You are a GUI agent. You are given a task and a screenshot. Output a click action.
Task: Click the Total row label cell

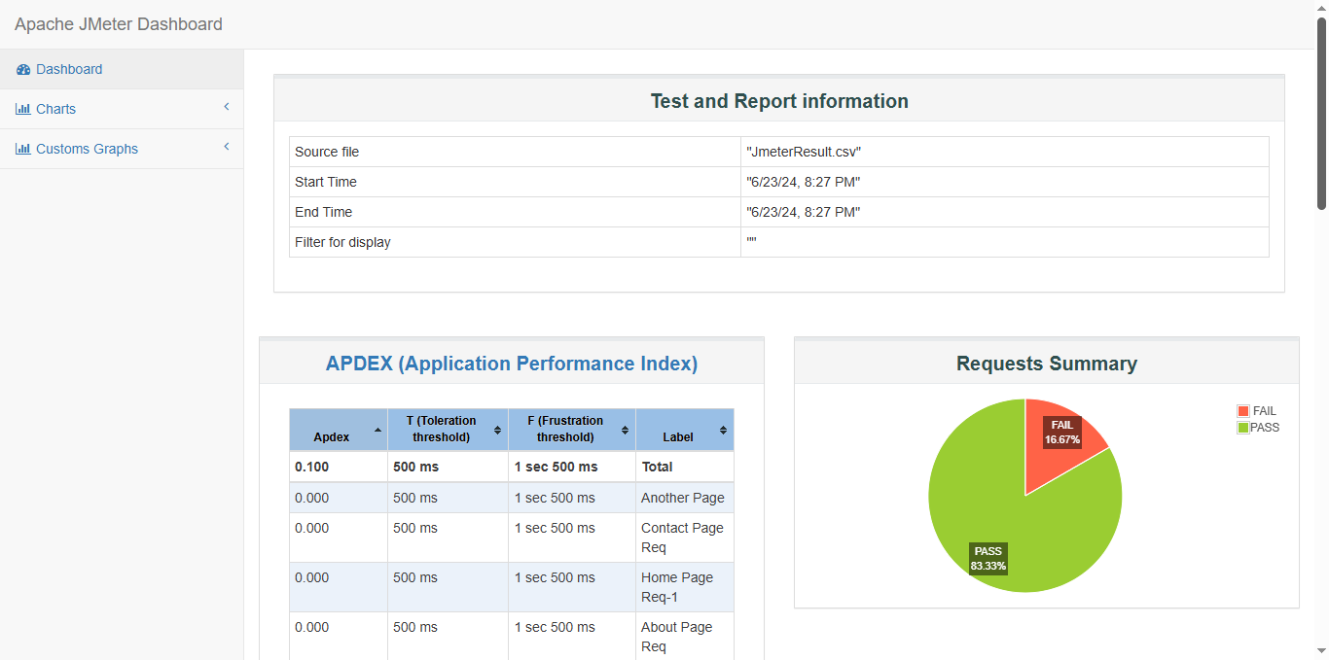(685, 467)
